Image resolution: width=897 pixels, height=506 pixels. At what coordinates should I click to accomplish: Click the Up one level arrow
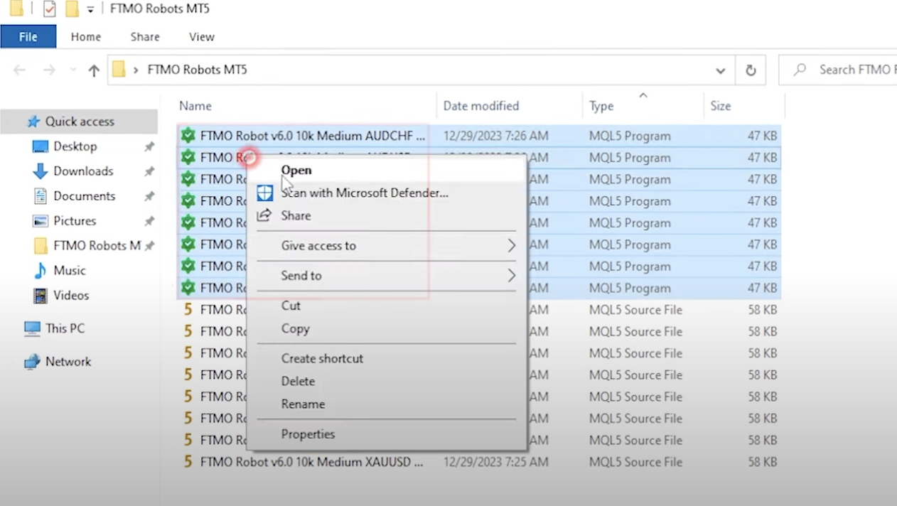pos(94,70)
